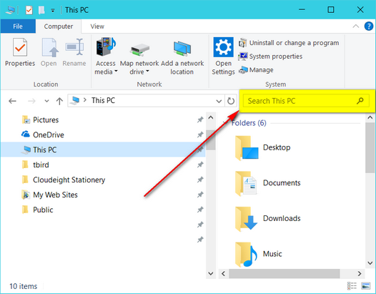Click the 10 items status text
The height and width of the screenshot is (294, 376).
coord(24,286)
